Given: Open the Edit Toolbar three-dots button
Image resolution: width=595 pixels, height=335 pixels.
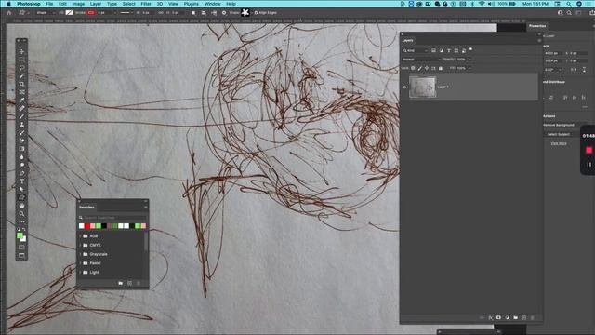Looking at the screenshot, I should (x=21, y=221).
